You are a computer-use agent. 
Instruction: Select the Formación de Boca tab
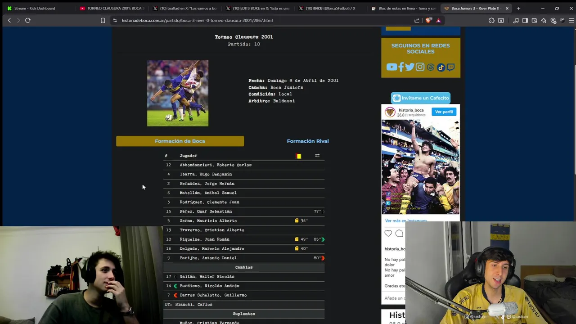[x=180, y=141]
